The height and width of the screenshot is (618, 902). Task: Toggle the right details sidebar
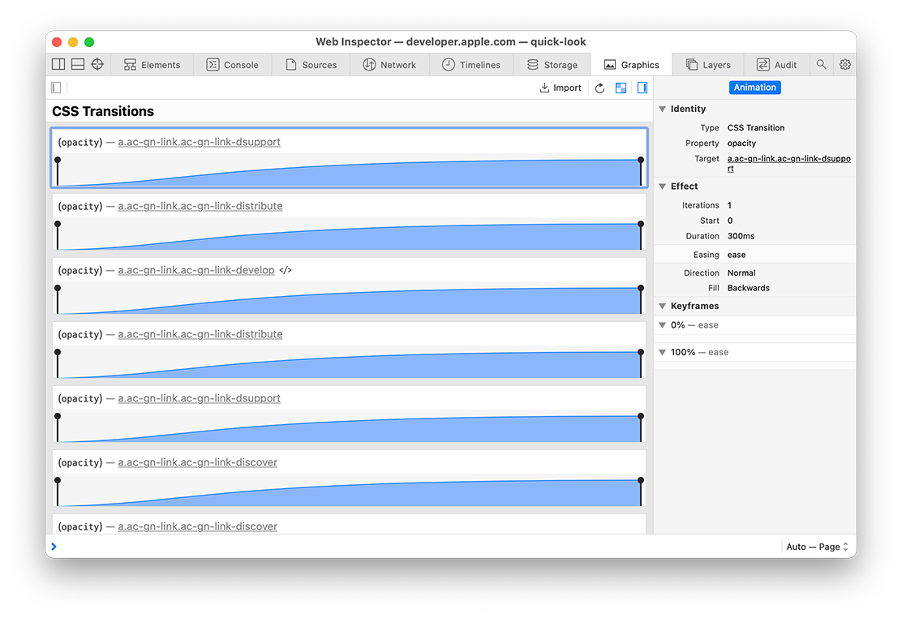pos(642,88)
